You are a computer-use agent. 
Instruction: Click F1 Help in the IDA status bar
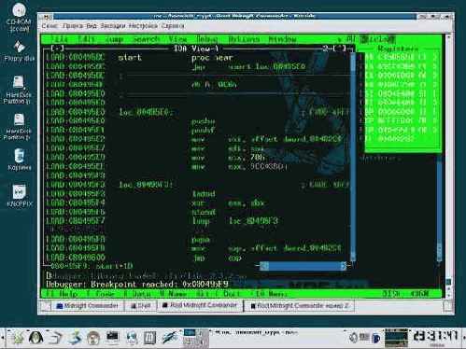tap(63, 294)
